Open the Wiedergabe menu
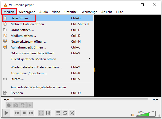The image size is (162, 119). point(27,12)
